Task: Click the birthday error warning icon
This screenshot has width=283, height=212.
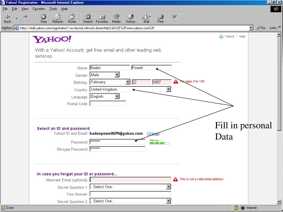Action: tap(175, 82)
